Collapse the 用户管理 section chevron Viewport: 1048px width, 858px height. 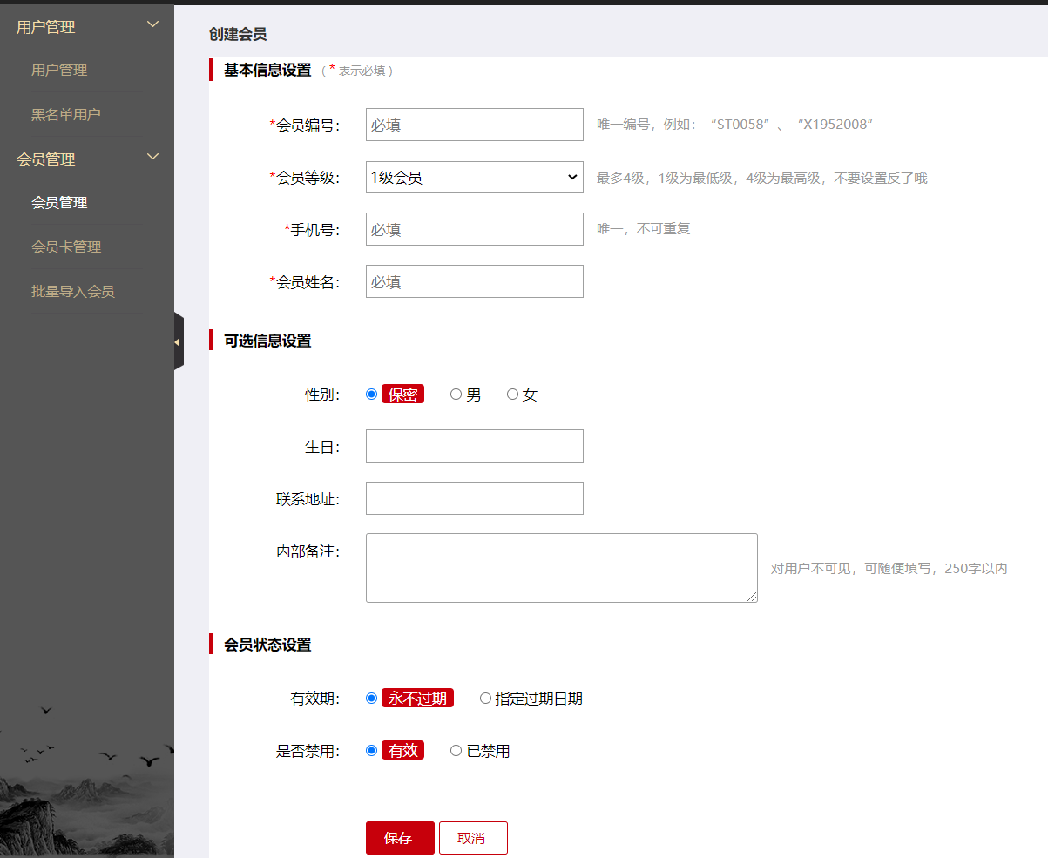pos(152,24)
